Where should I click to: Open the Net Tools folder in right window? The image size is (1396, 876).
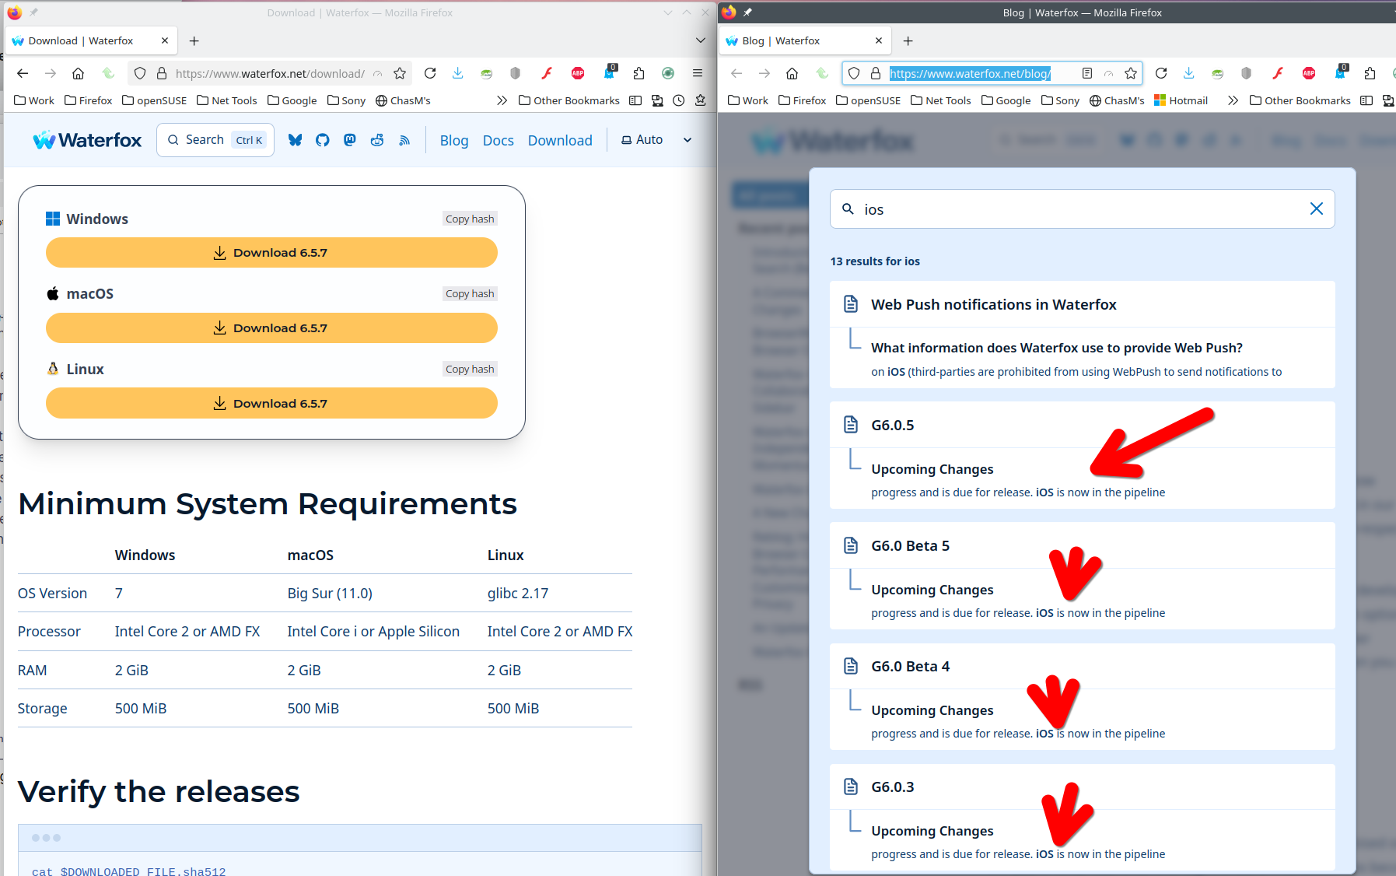[941, 100]
